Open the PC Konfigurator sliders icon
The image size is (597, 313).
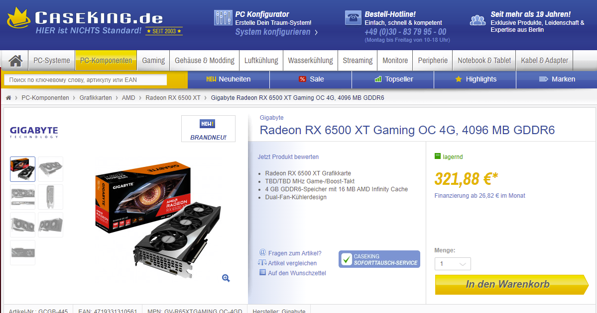pyautogui.click(x=223, y=18)
